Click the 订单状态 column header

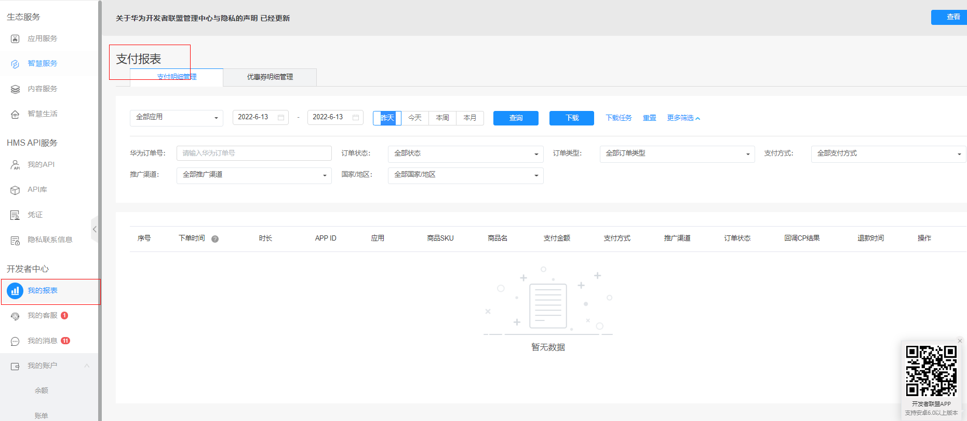tap(737, 238)
